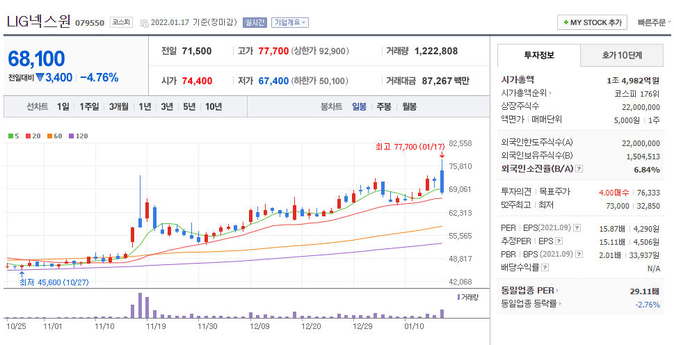Viewport: 674px width, 345px height.
Task: Select the 일봉 daily candle chart
Action: (x=360, y=106)
